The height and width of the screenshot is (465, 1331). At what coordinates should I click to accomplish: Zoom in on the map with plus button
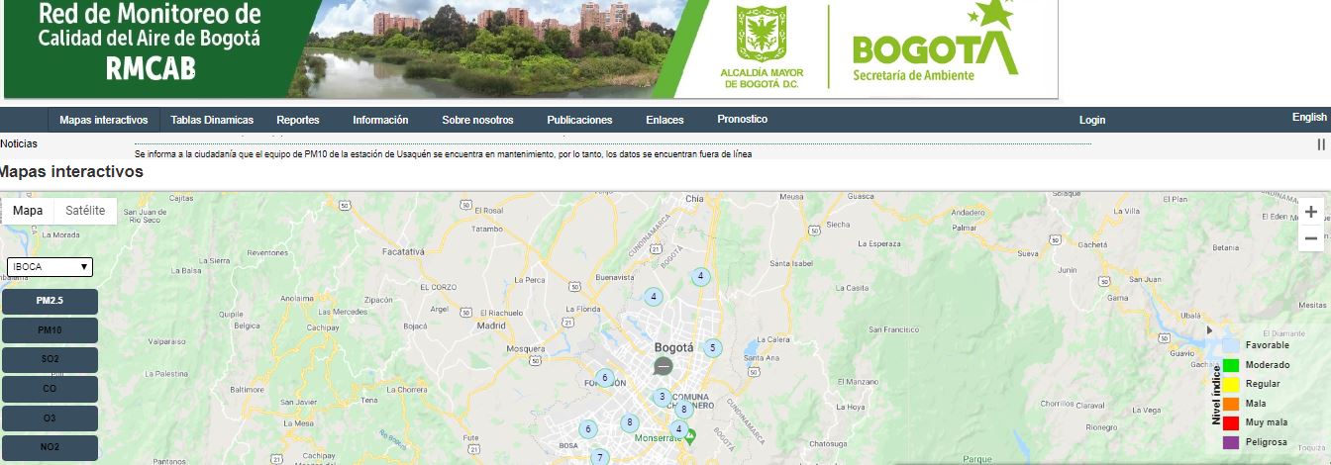(x=1310, y=212)
